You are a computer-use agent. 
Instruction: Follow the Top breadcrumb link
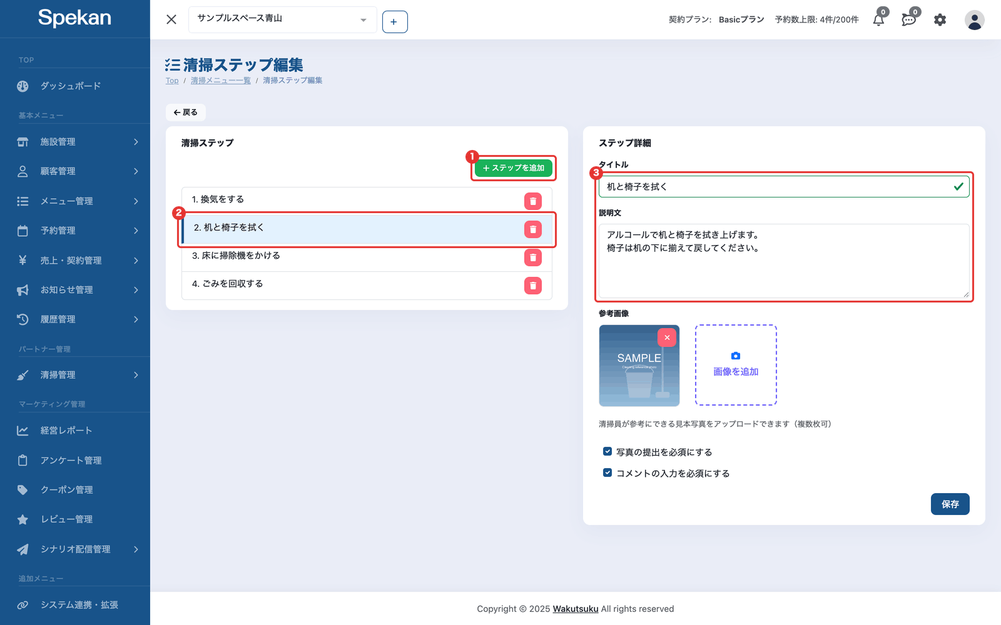[x=172, y=81]
